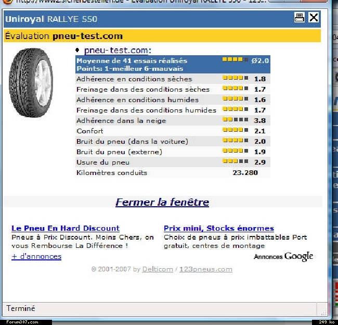
Task: Select the Confort row label
Action: pos(89,131)
